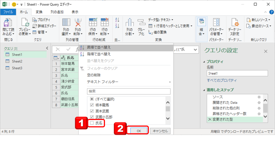Screen dimensions: 275x141
Task: Expand the formula bar with the chevron
Action: coord(196,50)
